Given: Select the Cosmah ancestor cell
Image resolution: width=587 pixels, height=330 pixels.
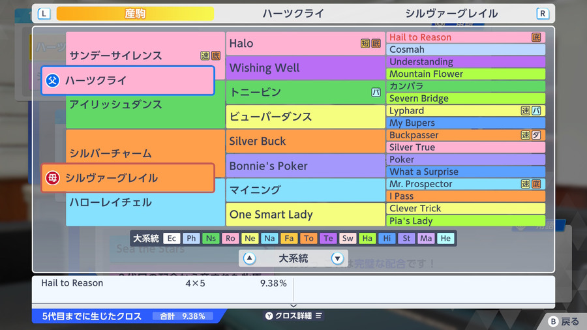Looking at the screenshot, I should (466, 50).
